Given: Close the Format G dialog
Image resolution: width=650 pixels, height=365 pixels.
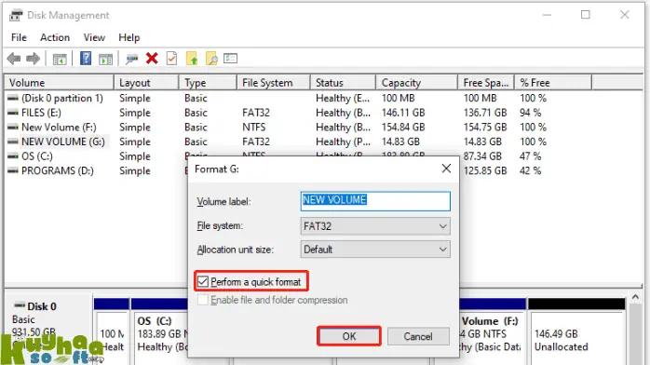Looking at the screenshot, I should (446, 169).
